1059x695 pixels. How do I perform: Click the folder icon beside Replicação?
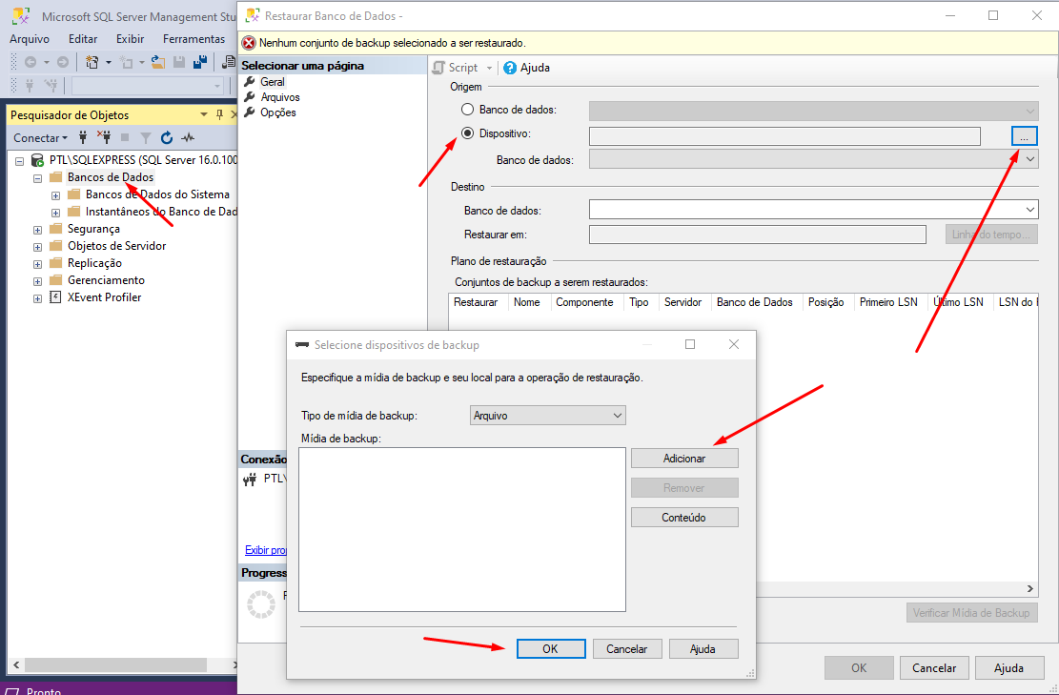click(56, 263)
